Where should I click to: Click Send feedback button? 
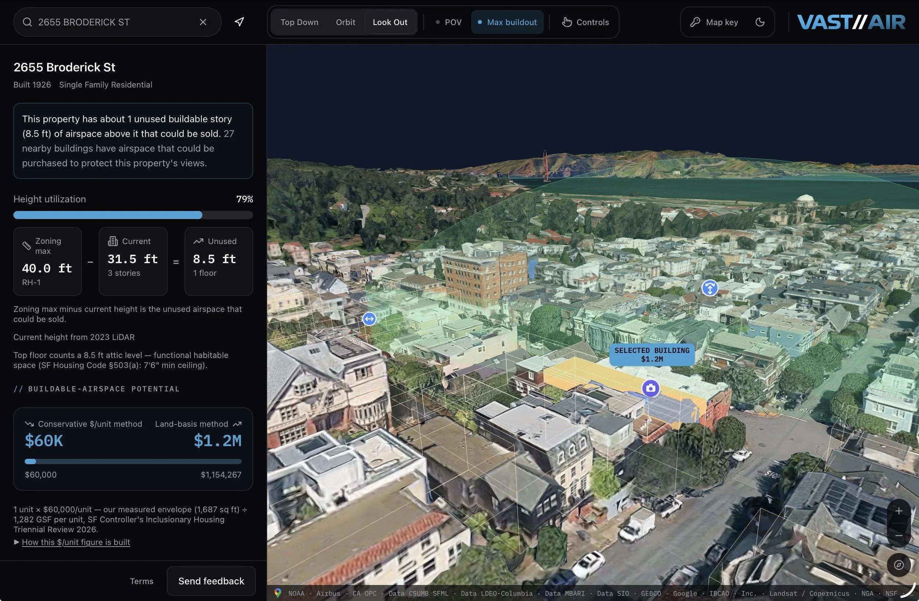click(211, 580)
